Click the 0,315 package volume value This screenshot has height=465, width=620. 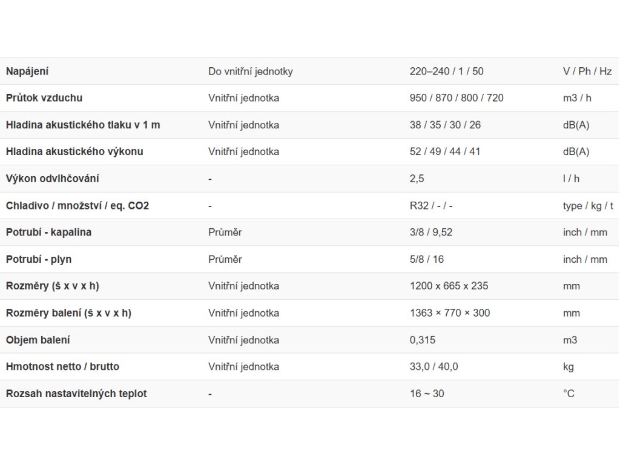(x=422, y=340)
